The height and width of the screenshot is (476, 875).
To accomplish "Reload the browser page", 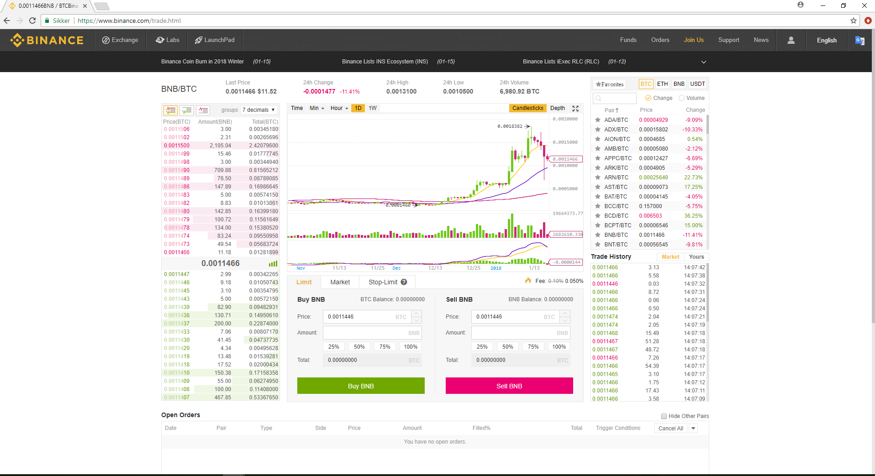I will [x=32, y=21].
